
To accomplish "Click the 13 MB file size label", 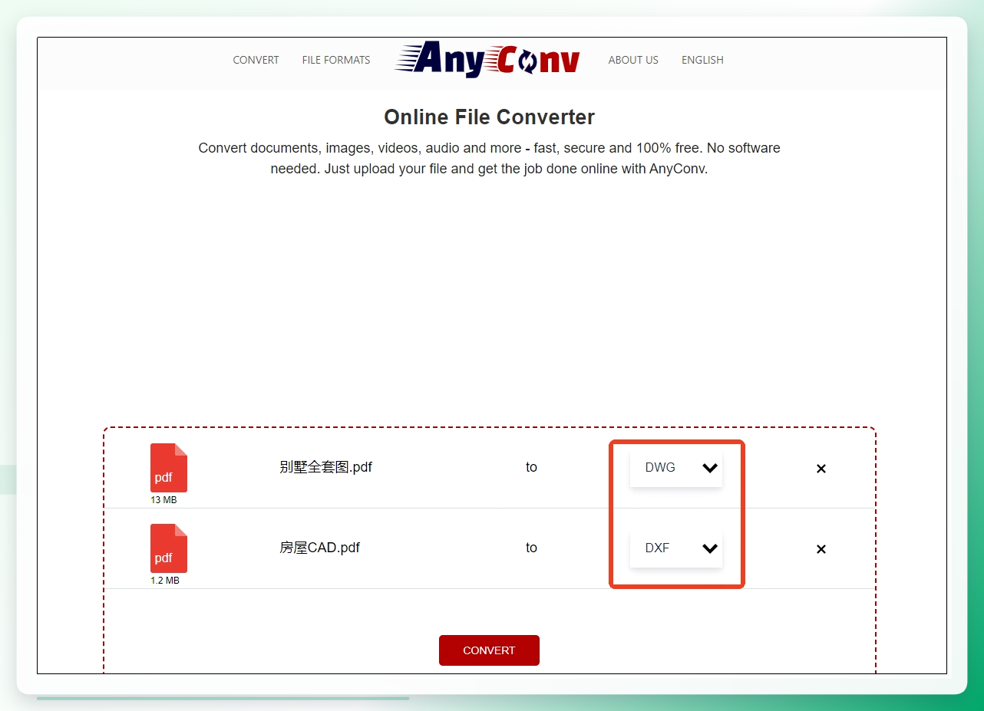I will point(163,500).
